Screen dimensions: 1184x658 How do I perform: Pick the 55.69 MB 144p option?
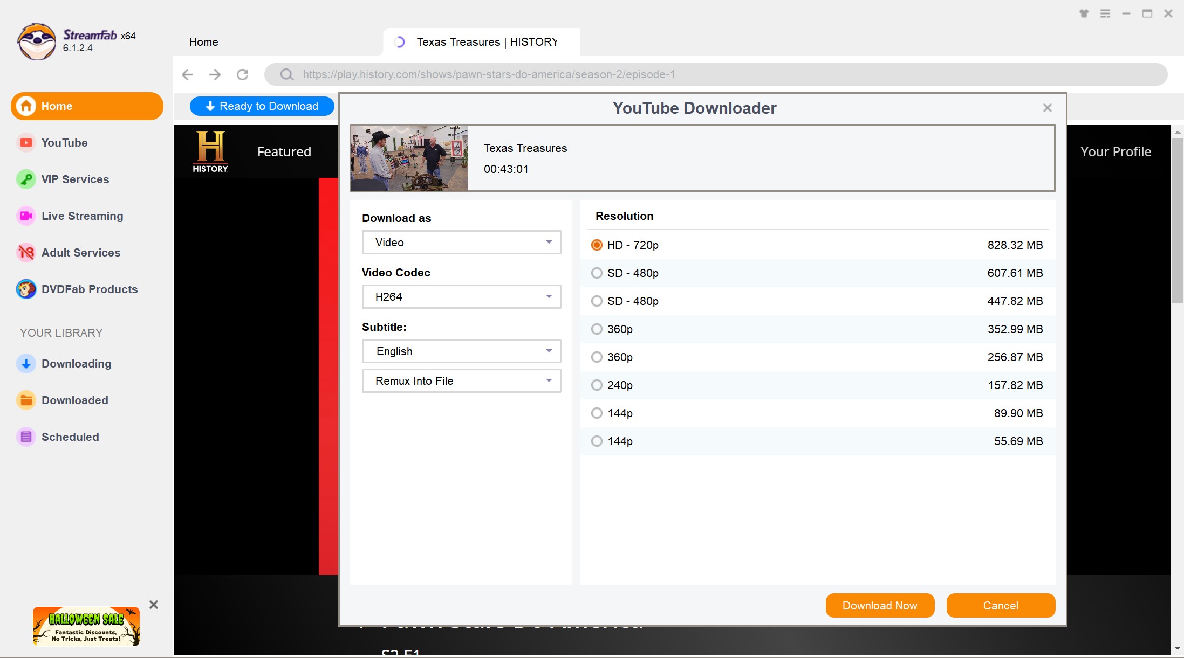597,441
